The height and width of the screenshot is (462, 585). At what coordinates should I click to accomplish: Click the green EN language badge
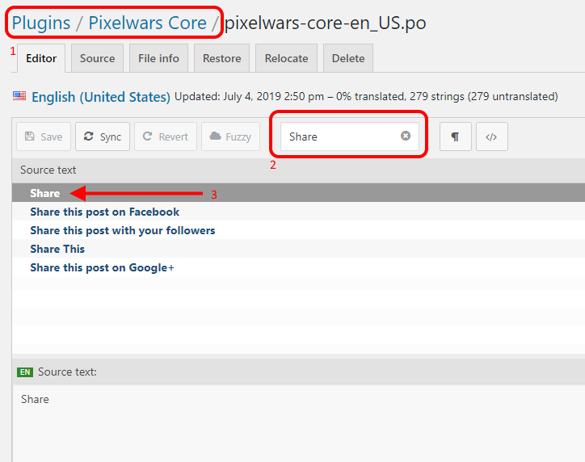click(25, 372)
